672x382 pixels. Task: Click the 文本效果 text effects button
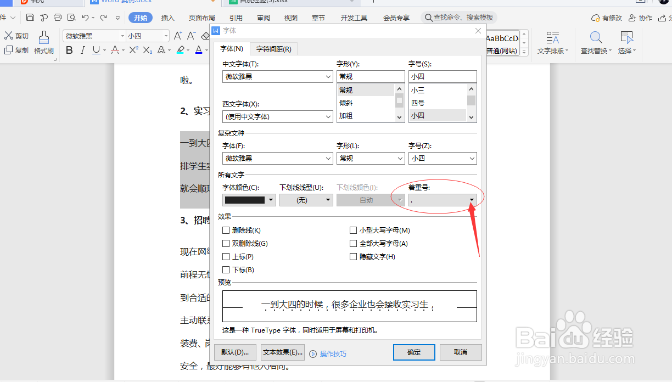282,352
